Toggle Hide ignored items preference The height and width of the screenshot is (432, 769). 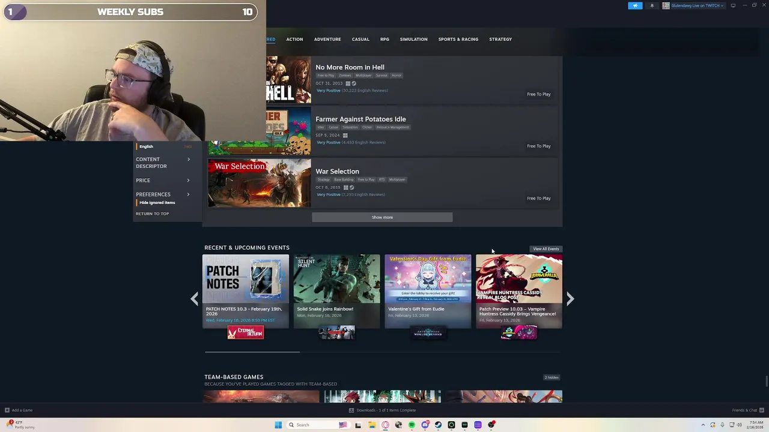(x=157, y=203)
